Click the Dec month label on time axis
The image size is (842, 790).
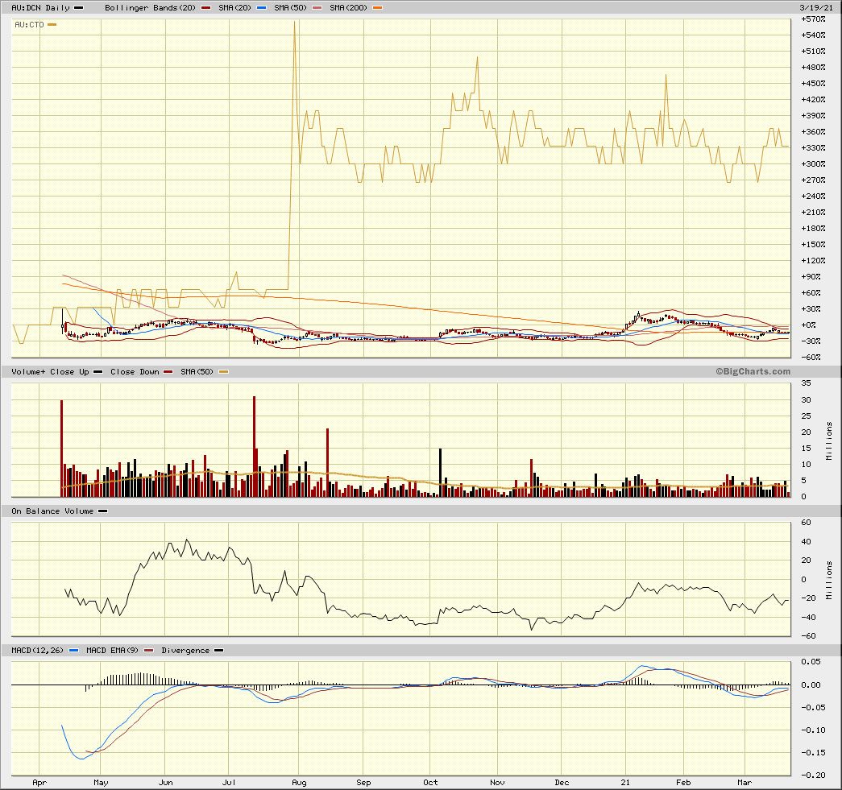[x=562, y=783]
